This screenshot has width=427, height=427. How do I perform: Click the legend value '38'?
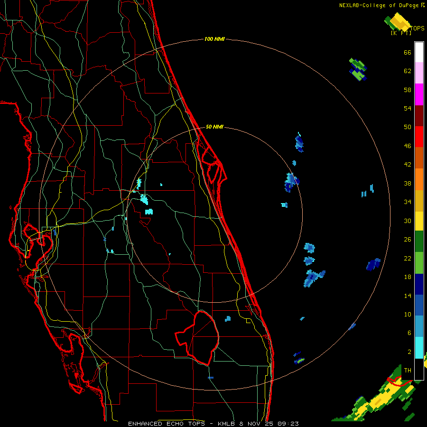[408, 183]
